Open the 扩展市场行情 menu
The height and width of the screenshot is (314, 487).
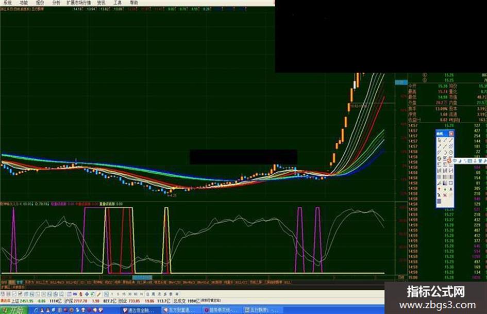click(x=79, y=3)
